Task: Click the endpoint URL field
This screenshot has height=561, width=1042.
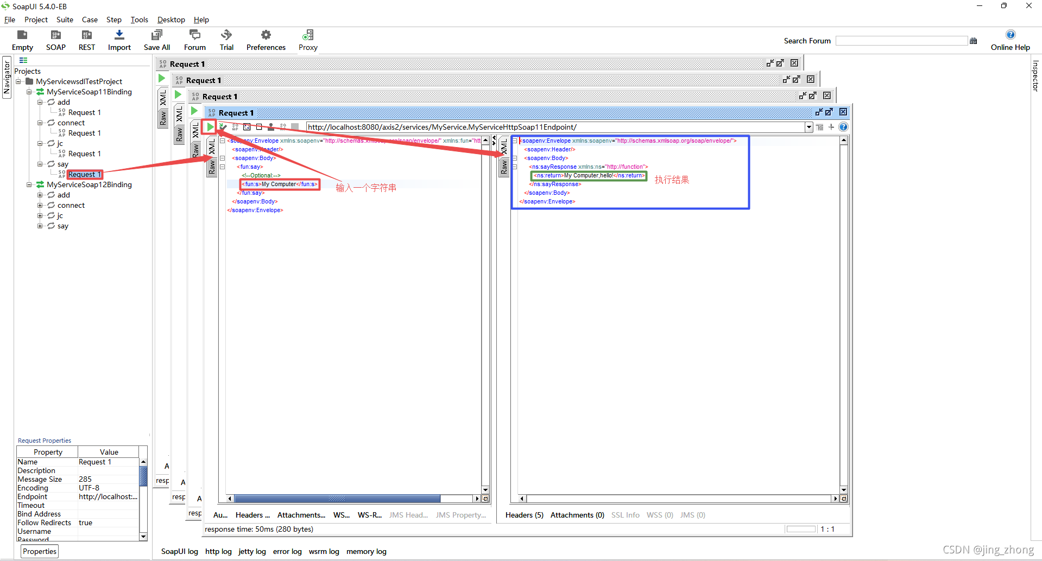Action: (555, 127)
